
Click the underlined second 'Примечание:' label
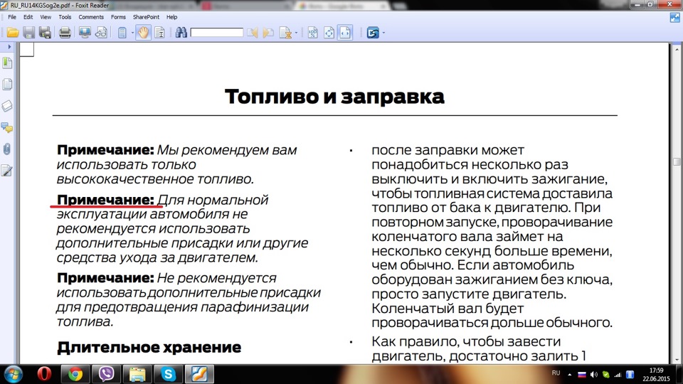pos(105,200)
